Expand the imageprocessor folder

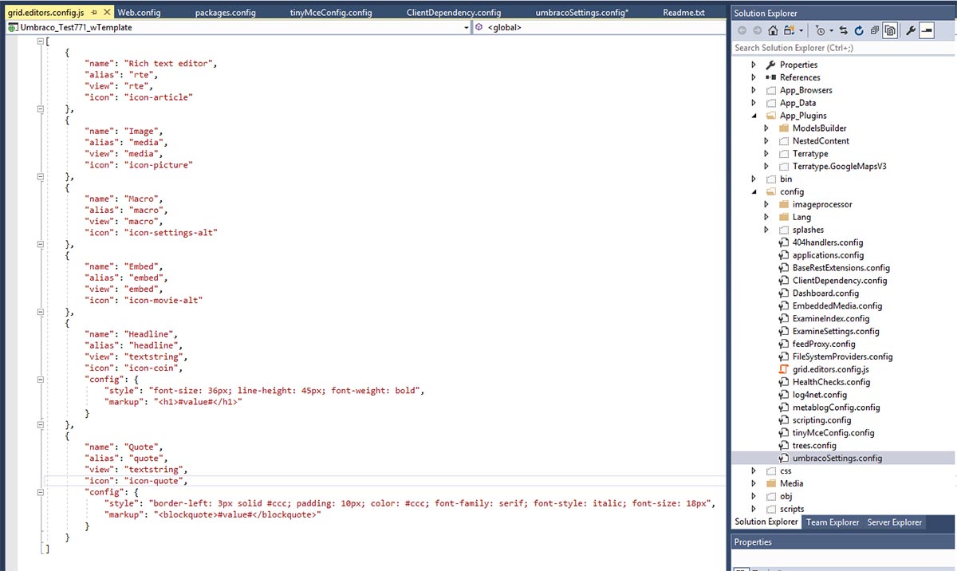point(766,205)
